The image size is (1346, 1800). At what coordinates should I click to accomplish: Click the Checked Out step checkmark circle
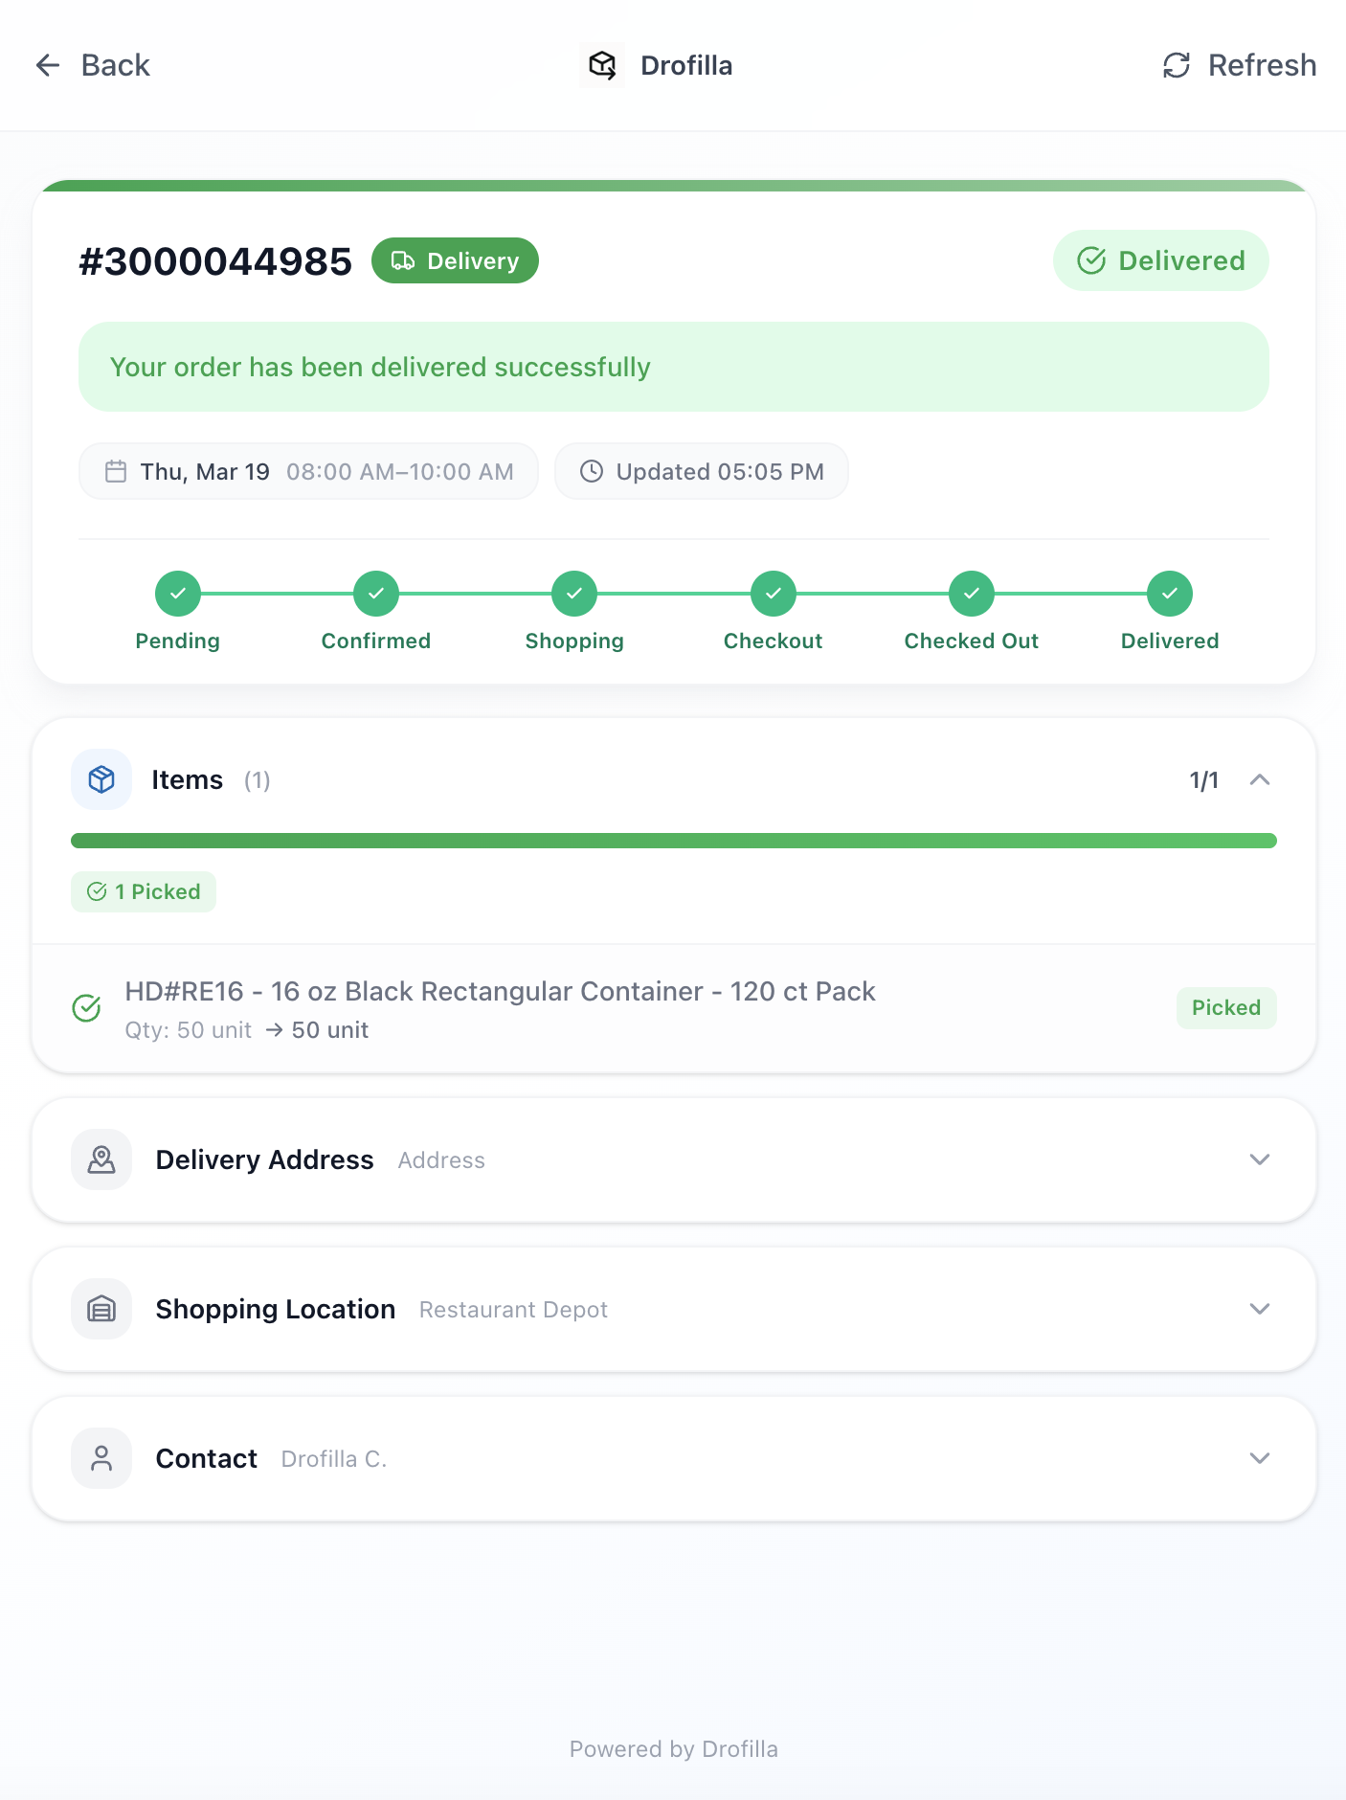click(x=971, y=593)
